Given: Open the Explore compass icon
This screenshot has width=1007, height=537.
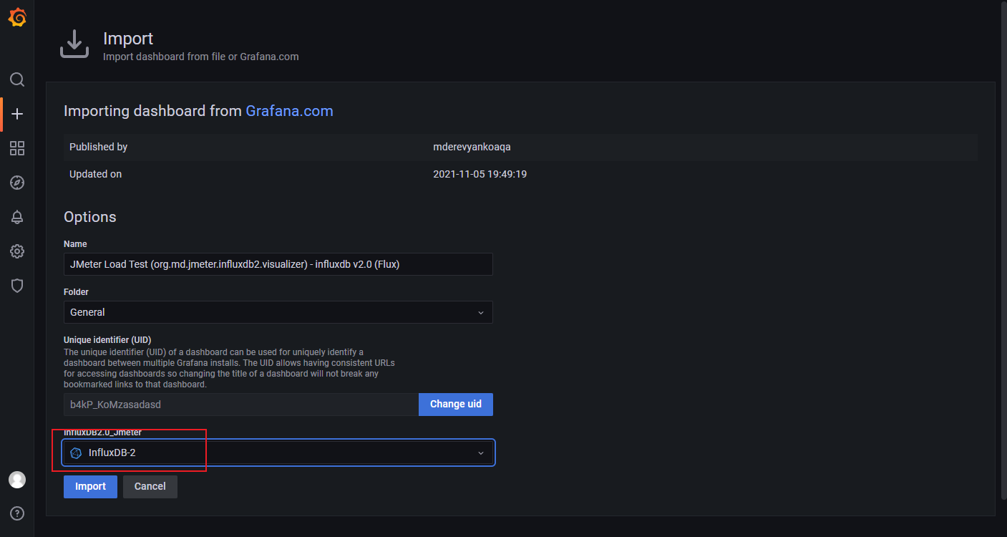Looking at the screenshot, I should (x=17, y=183).
